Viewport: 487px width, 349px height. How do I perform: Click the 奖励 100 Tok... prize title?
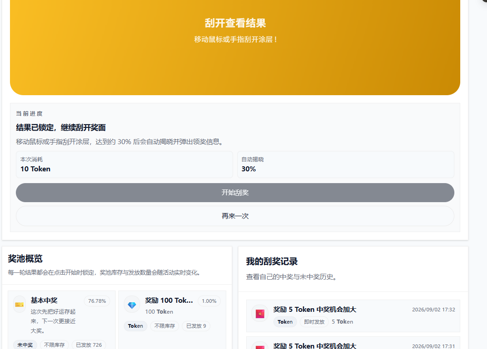click(x=169, y=300)
